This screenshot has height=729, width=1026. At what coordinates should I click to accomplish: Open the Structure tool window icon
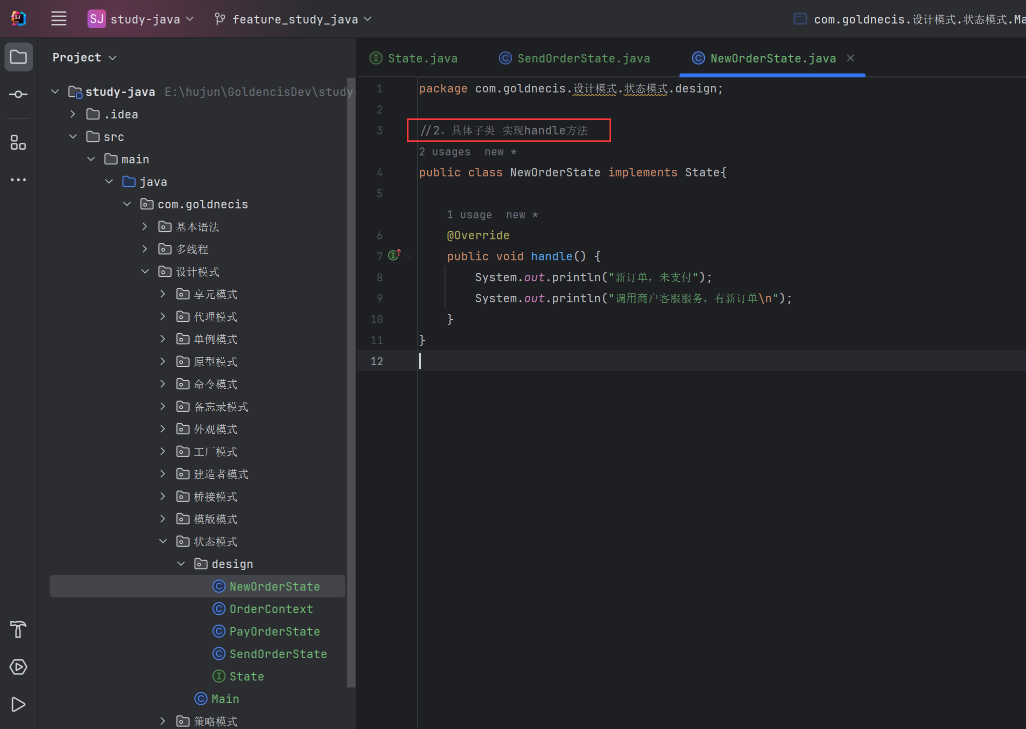click(18, 142)
